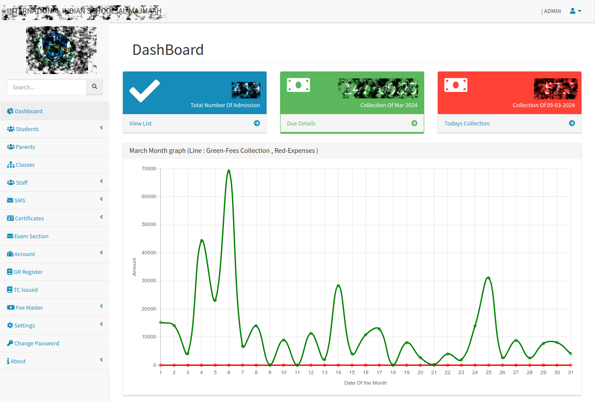Click the money icon on green card
This screenshot has width=595, height=402.
(x=298, y=85)
